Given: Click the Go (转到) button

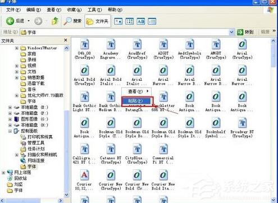Looking at the screenshot, I should point(245,32).
